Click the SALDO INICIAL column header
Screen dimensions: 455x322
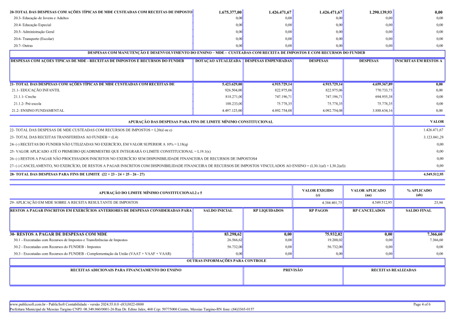(218, 210)
